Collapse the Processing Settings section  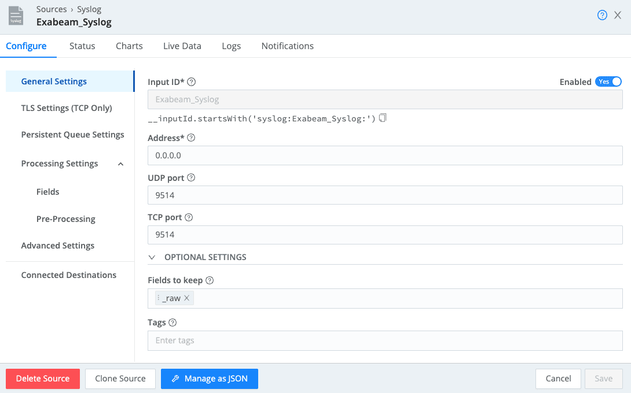click(120, 164)
